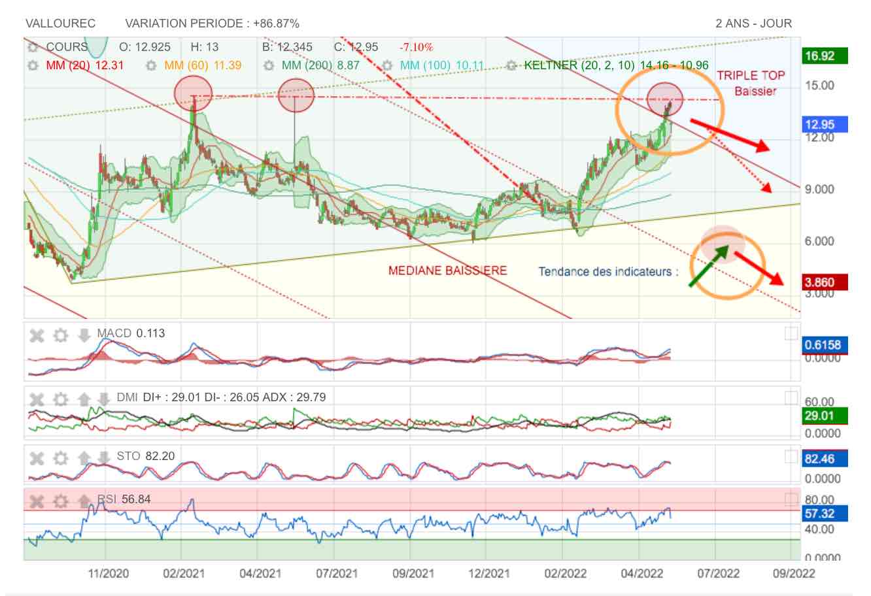Move the DMI panel down
This screenshot has height=596, width=871.
(x=104, y=399)
